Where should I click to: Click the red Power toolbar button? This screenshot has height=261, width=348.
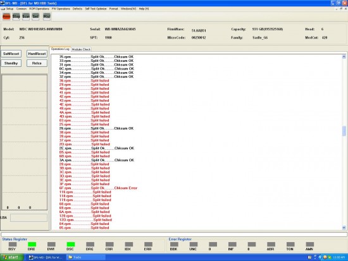[6, 16]
